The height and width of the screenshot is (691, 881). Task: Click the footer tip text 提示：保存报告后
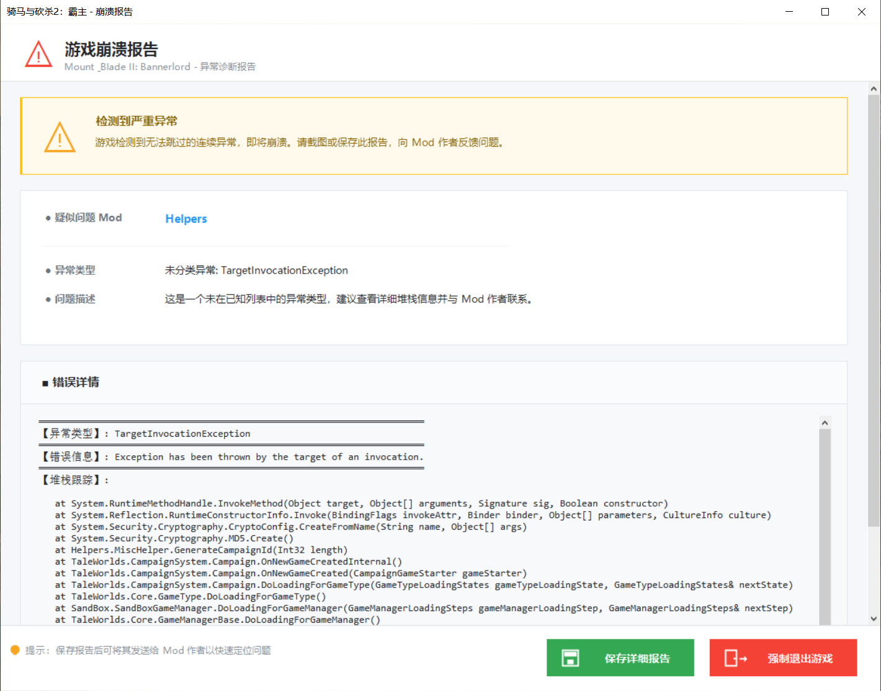point(148,650)
